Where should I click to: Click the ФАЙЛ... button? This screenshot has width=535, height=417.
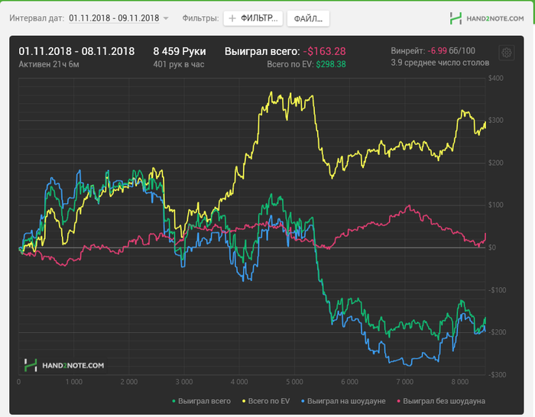click(308, 18)
